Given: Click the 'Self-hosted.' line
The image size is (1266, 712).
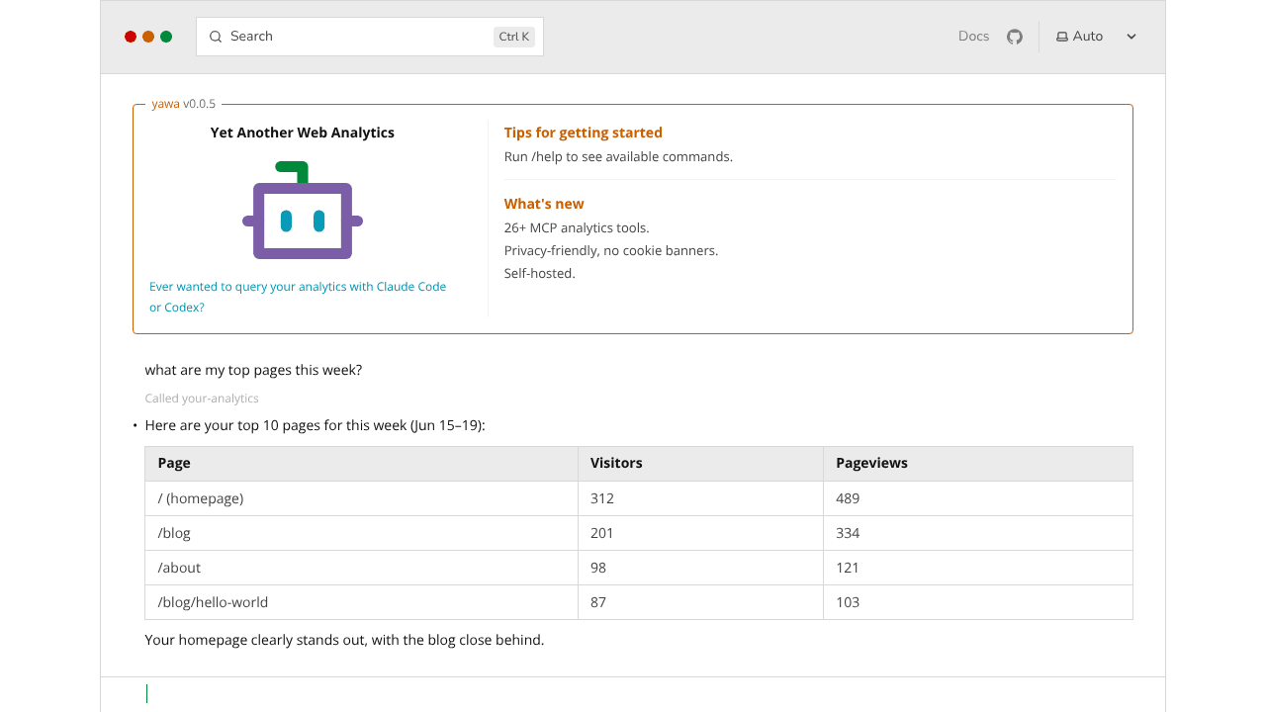Looking at the screenshot, I should [540, 274].
